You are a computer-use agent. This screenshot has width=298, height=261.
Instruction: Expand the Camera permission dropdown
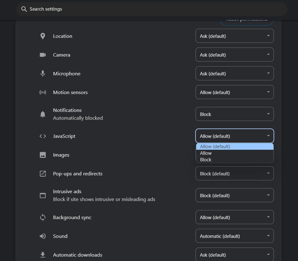(x=234, y=55)
